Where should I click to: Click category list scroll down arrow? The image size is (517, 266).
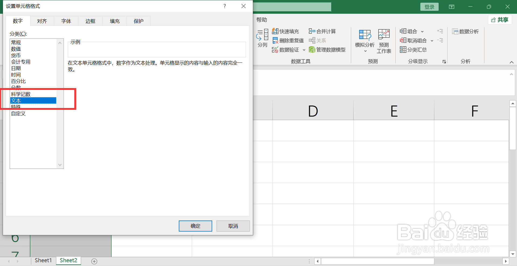click(x=60, y=165)
